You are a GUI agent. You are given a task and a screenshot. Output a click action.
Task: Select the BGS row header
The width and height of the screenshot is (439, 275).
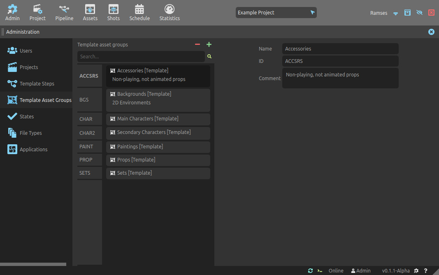(90, 100)
